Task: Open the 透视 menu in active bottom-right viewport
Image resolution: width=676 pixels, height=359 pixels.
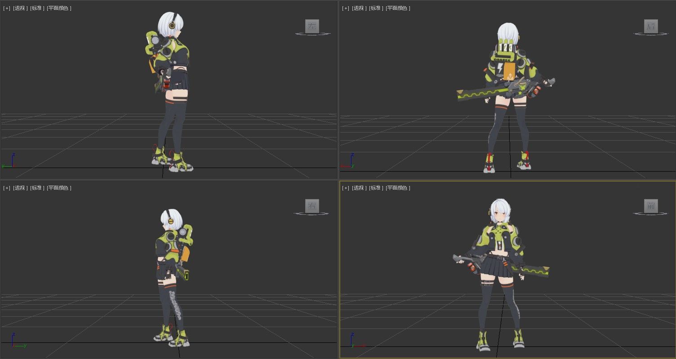Action: tap(359, 188)
